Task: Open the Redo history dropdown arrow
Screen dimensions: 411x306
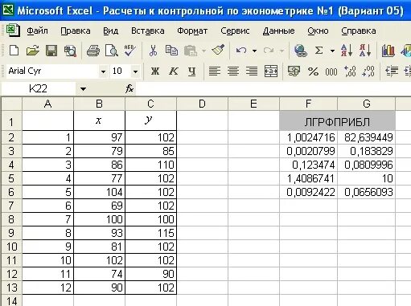Action: (282, 51)
